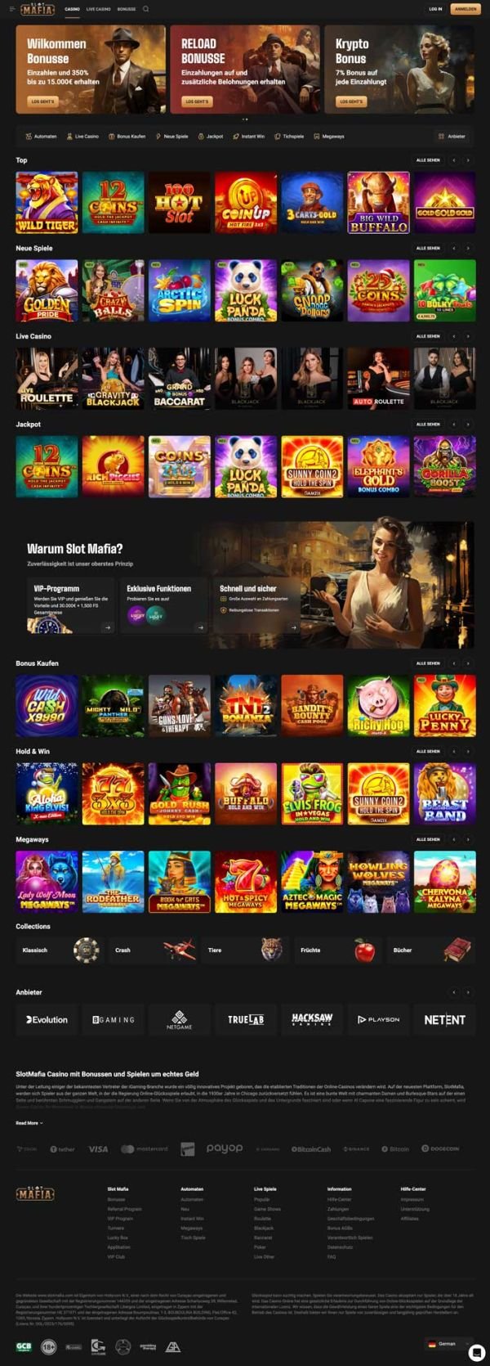Show next games in Top row
Viewport: 490px width, 1366px height.
click(468, 160)
